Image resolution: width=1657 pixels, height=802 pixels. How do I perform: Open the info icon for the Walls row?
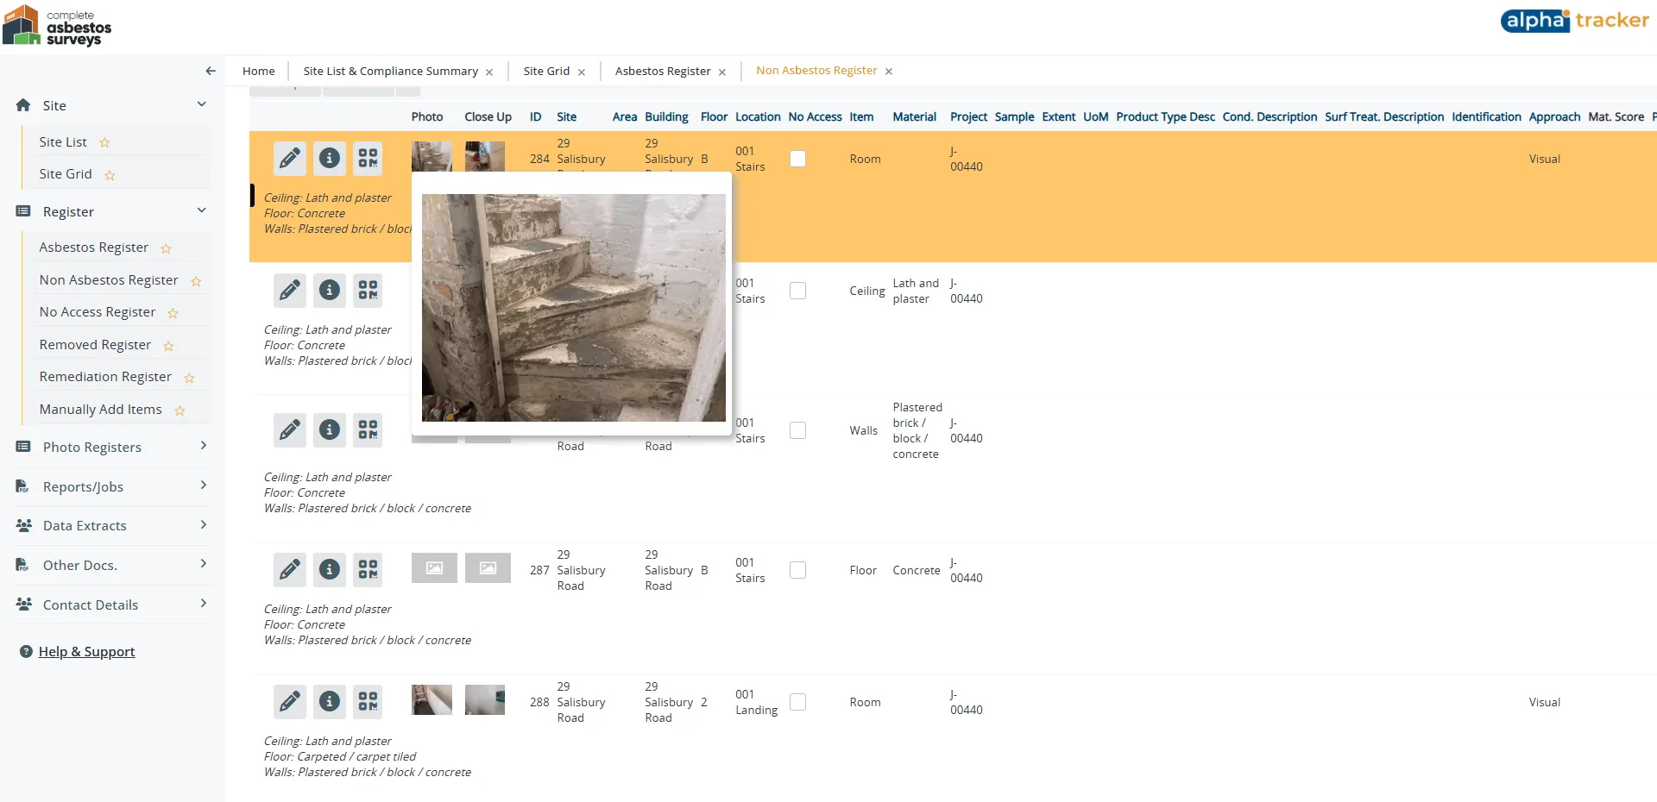[x=330, y=430]
